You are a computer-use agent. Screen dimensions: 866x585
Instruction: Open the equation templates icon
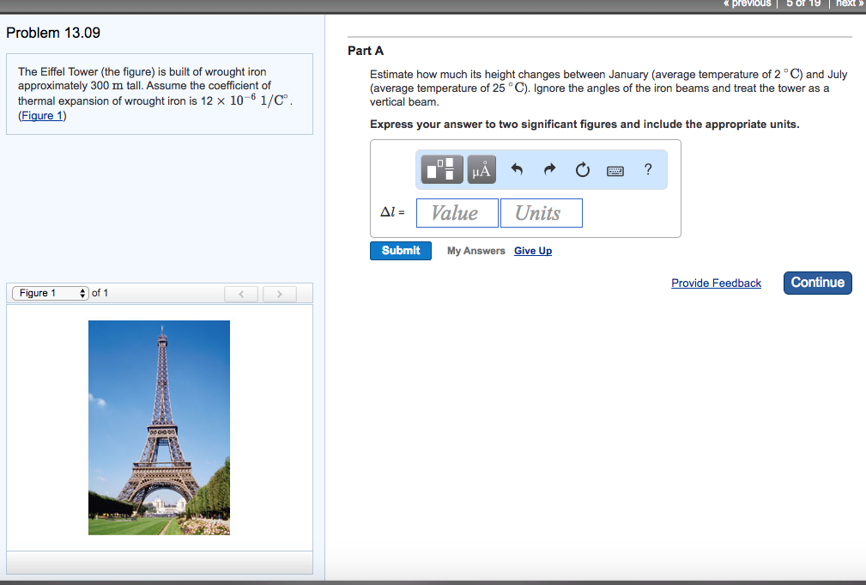point(441,169)
